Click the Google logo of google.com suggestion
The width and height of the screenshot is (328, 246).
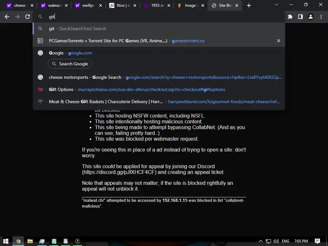click(40, 53)
